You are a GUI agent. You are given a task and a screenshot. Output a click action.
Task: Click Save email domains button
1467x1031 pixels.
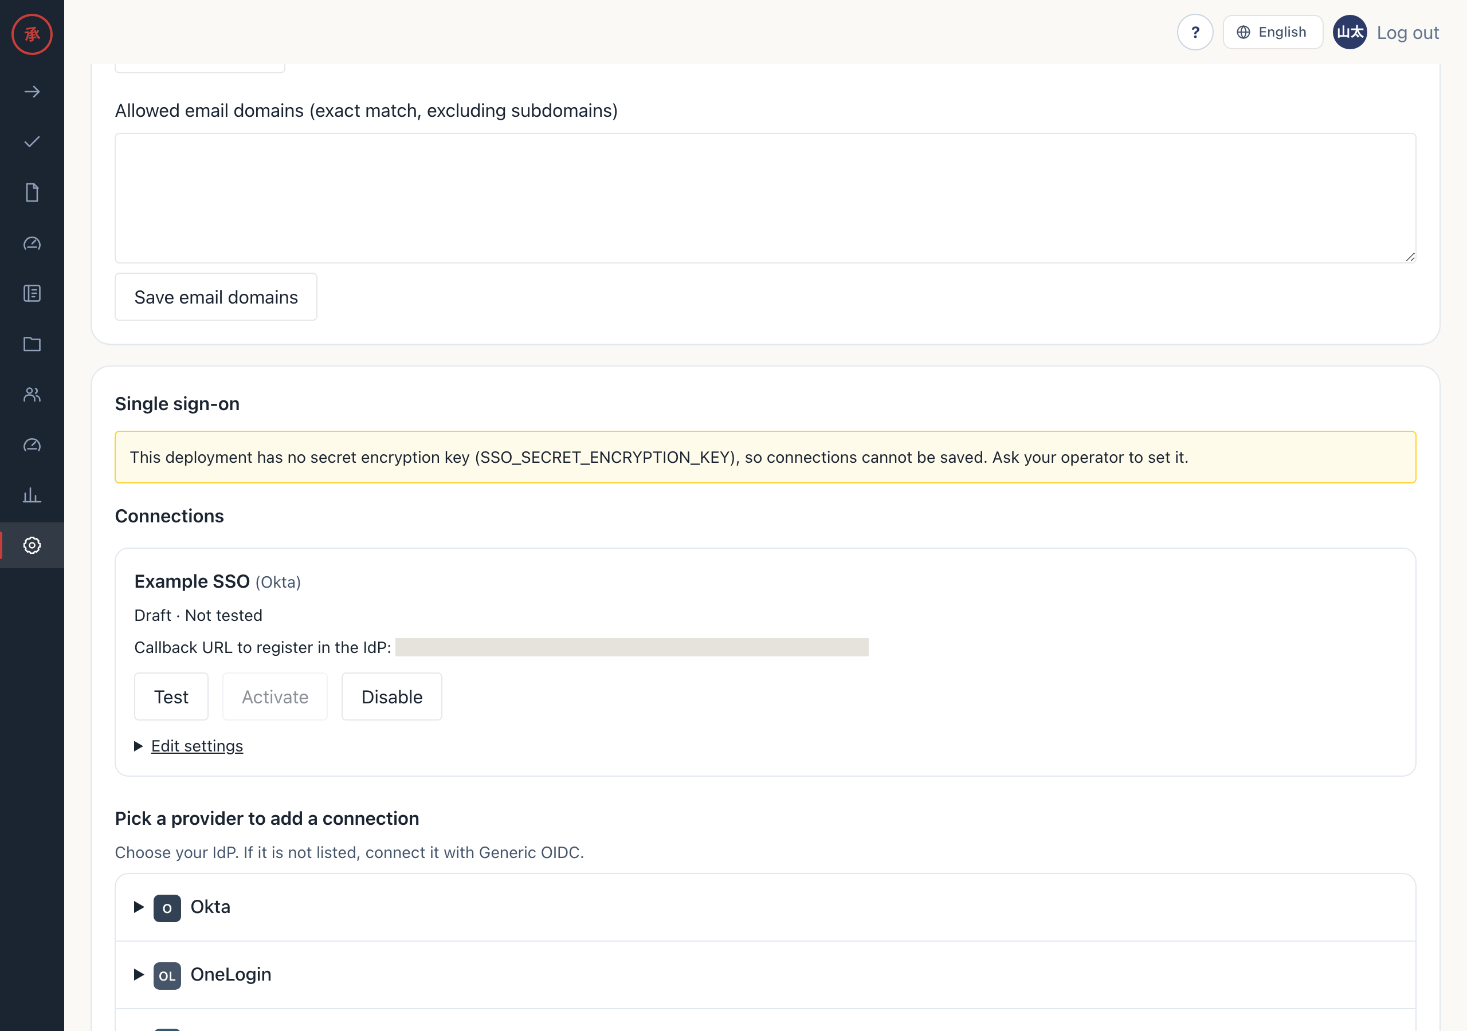pos(216,297)
